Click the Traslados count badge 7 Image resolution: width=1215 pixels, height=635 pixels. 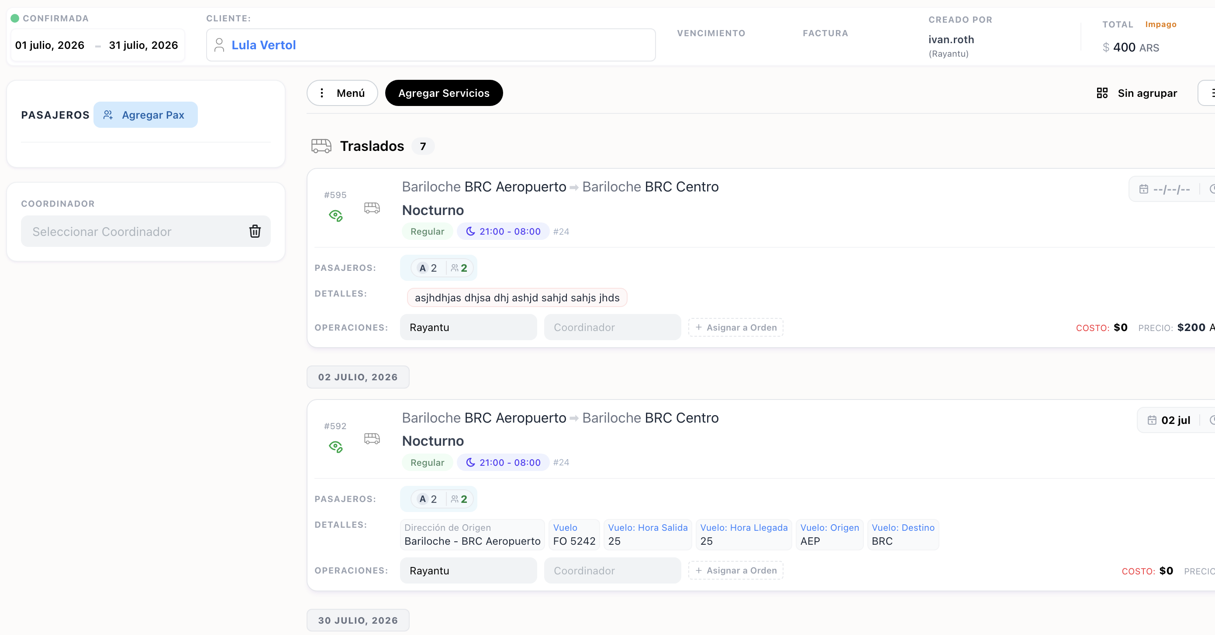pos(423,147)
